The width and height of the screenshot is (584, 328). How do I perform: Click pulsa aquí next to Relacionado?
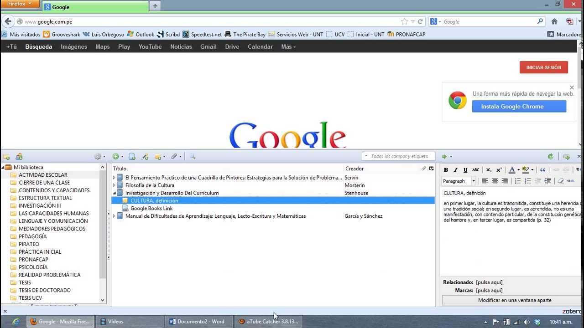[x=489, y=282]
